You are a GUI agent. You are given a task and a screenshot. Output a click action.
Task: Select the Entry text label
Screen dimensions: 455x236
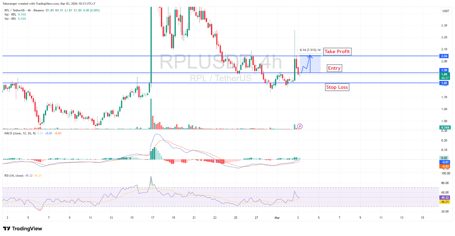coord(334,68)
